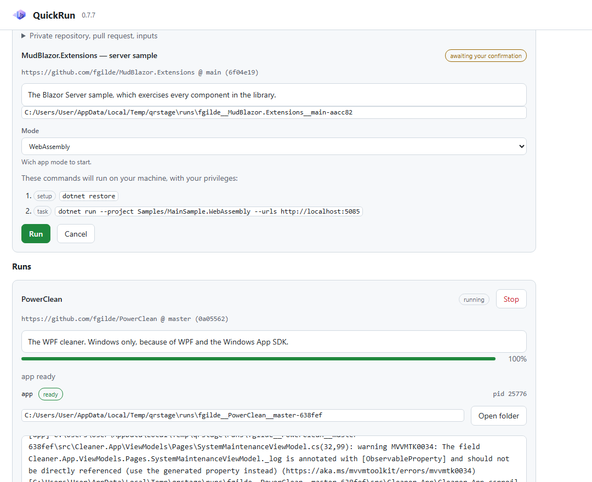The width and height of the screenshot is (592, 482).
Task: Click the PowerClean GitHub URL text
Action: point(124,319)
